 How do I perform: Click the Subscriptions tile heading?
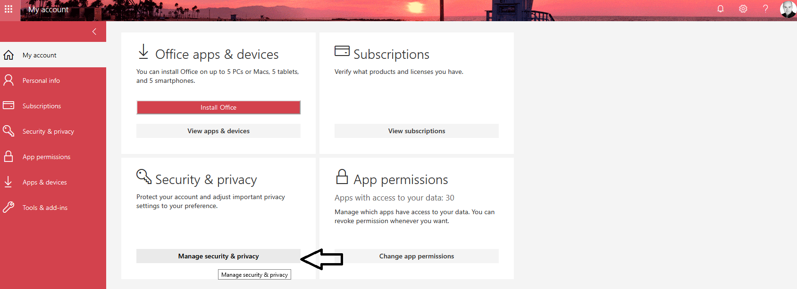tap(392, 55)
